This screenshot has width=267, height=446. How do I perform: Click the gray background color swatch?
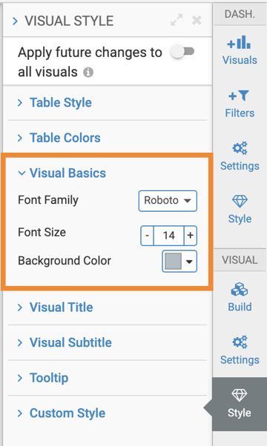tap(174, 261)
